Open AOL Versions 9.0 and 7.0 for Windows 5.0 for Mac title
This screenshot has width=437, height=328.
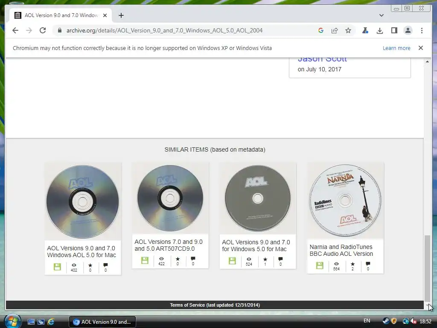tap(256, 246)
